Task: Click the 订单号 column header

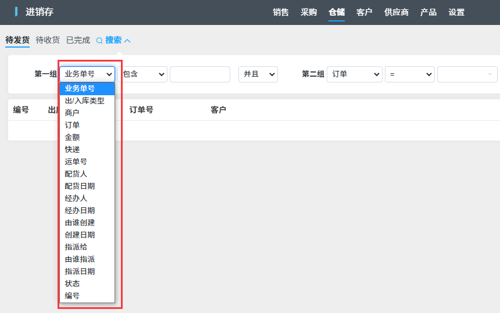Action: click(141, 110)
